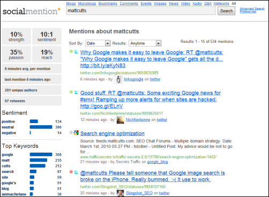
Task: Click the Twitter icon beside 'Good stuff' mention
Action: (x=76, y=92)
